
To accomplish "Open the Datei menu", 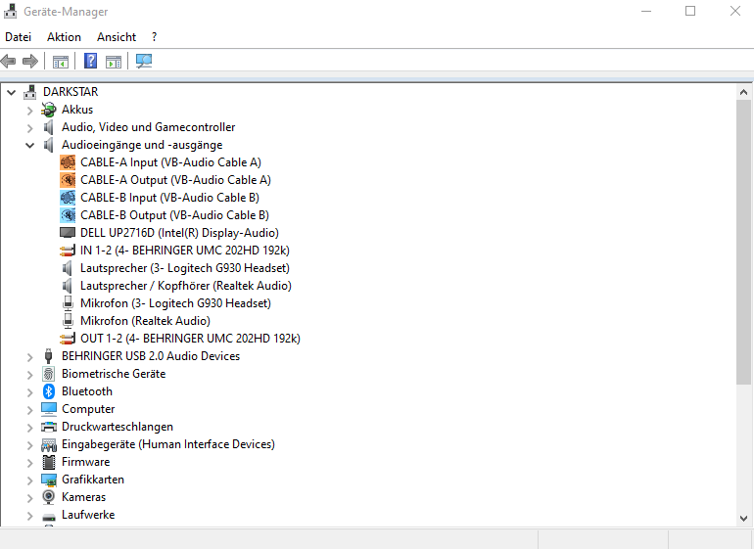I will (x=19, y=37).
